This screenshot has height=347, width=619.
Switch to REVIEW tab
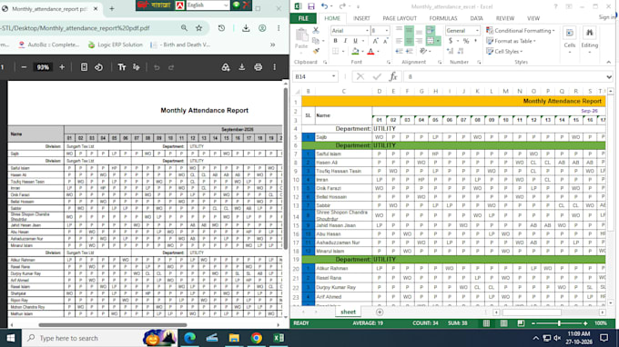pyautogui.click(x=505, y=18)
